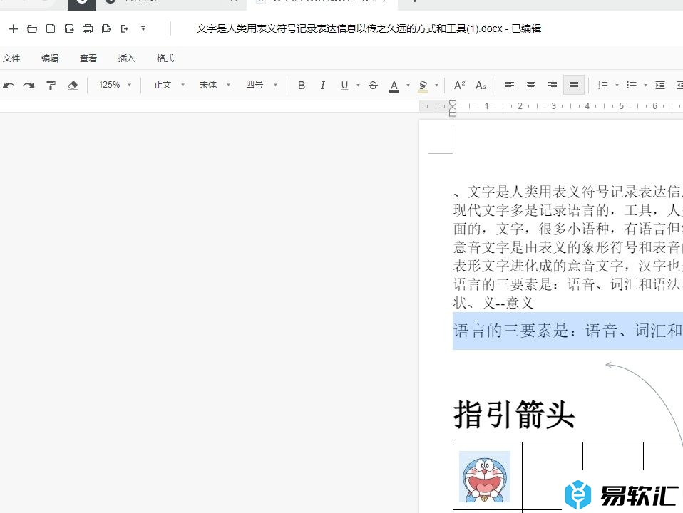Click the 指引箭头 heading text
This screenshot has width=683, height=513.
(515, 415)
